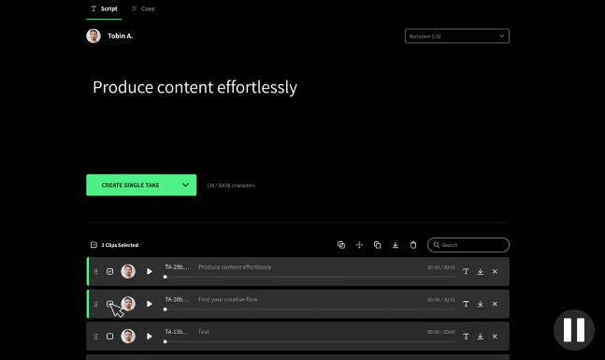Image resolution: width=605 pixels, height=360 pixels.
Task: Click the clip Search field
Action: (468, 245)
